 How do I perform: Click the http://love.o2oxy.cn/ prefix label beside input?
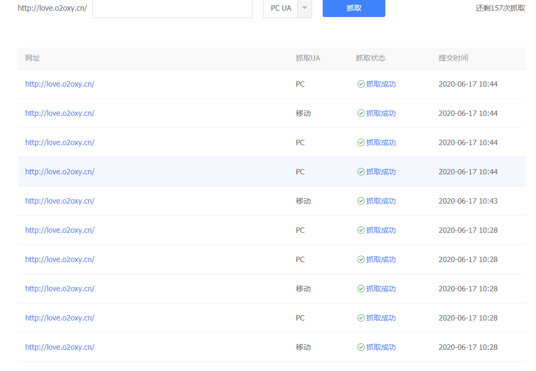(53, 8)
